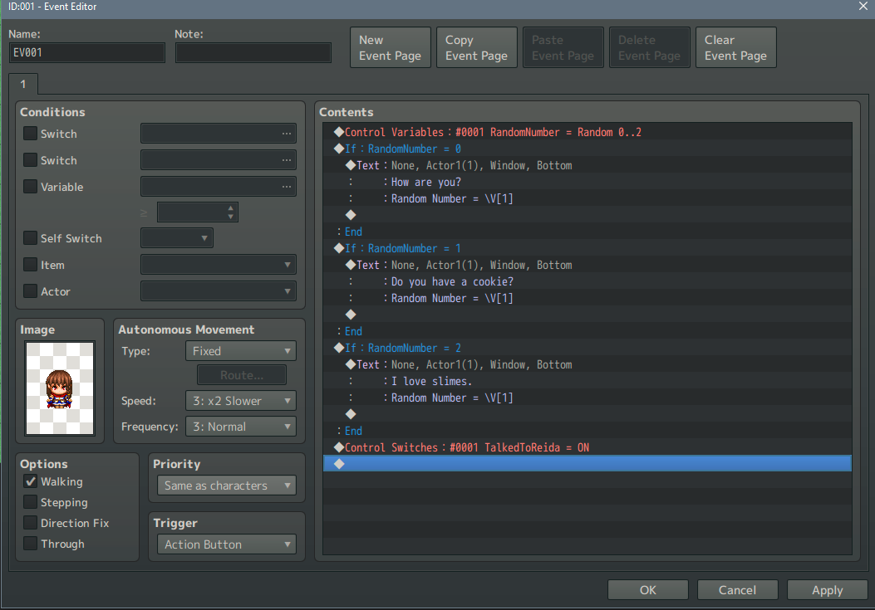The width and height of the screenshot is (875, 610).
Task: Switch to event page tab 1
Action: click(x=23, y=84)
